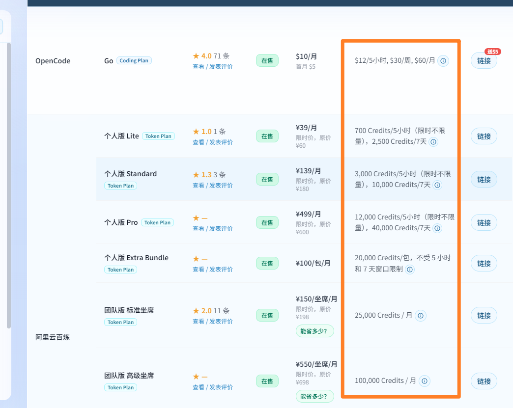
Task: Click Token Plan tag of Extra Bundle
Action: [121, 270]
